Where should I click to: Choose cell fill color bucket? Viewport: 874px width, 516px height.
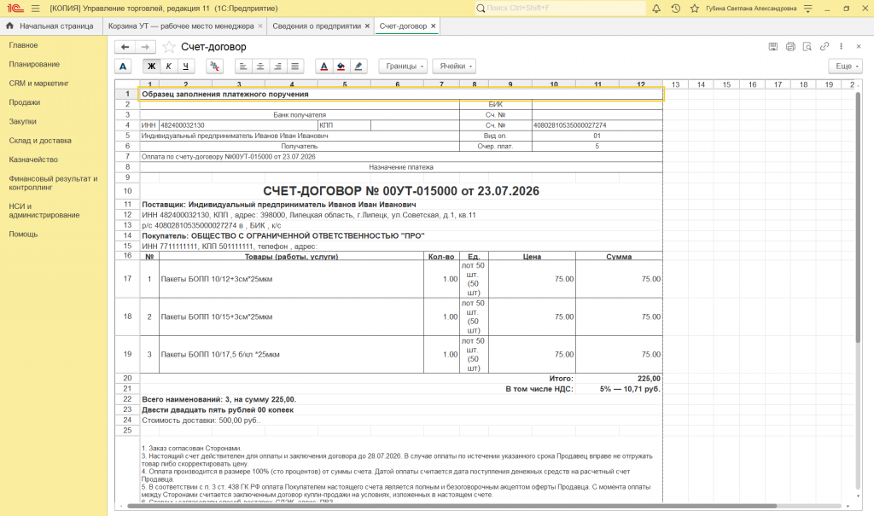pyautogui.click(x=341, y=67)
